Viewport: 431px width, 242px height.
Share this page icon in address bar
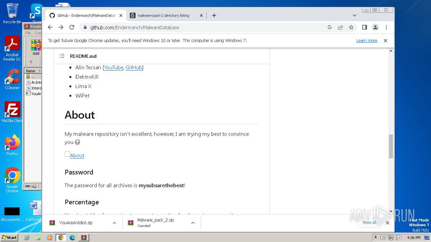pyautogui.click(x=340, y=27)
